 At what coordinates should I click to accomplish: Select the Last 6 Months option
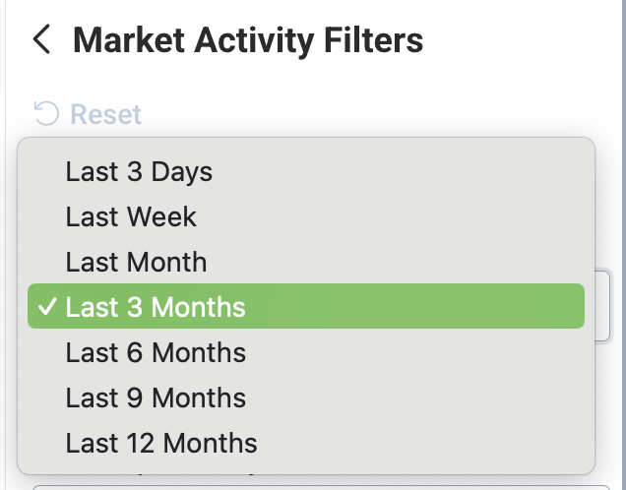coord(306,352)
